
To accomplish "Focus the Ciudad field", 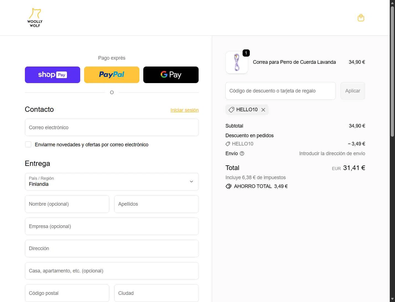I will click(157, 293).
